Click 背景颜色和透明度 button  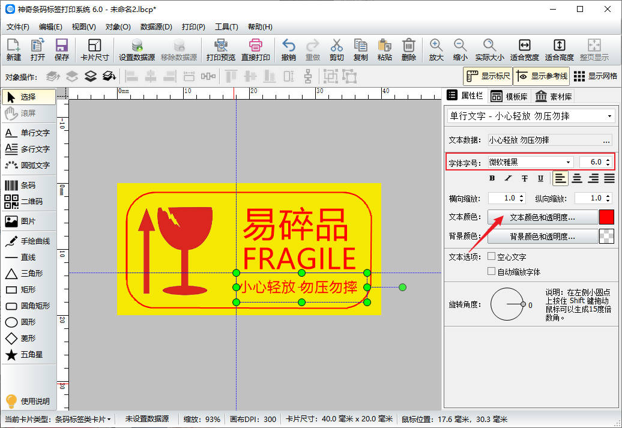(x=542, y=237)
